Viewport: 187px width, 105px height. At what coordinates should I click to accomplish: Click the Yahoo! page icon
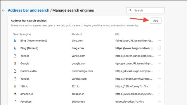coord(15,56)
